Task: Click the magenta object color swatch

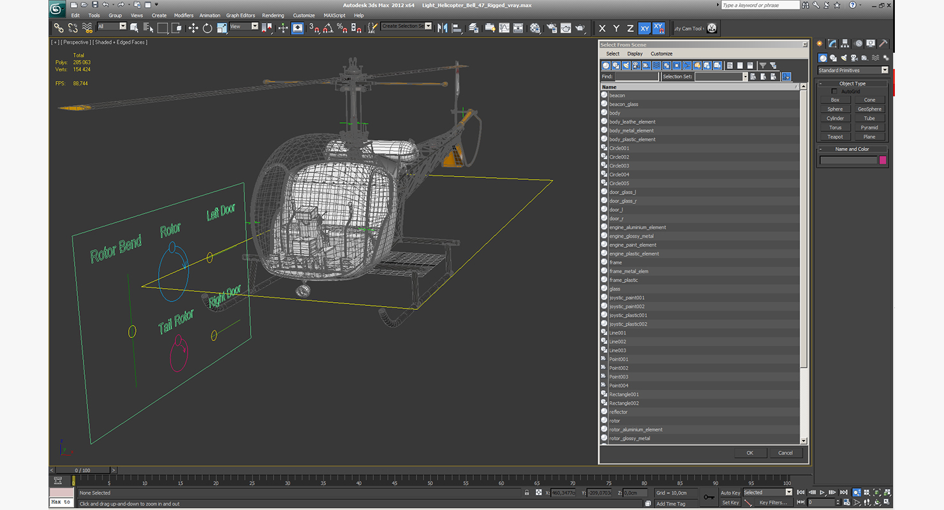Action: pos(883,160)
